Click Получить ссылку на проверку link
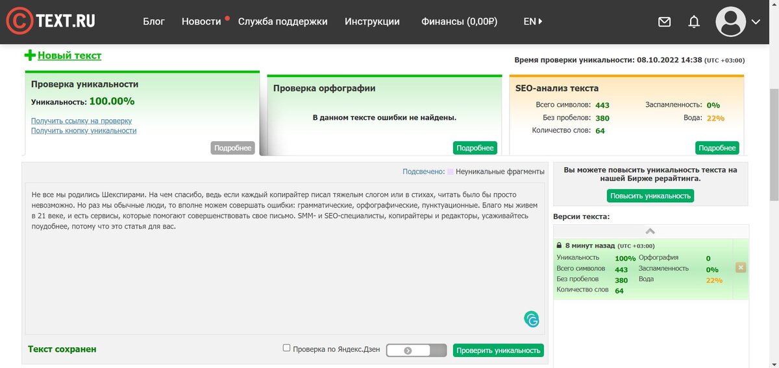The image size is (779, 368). (x=81, y=121)
